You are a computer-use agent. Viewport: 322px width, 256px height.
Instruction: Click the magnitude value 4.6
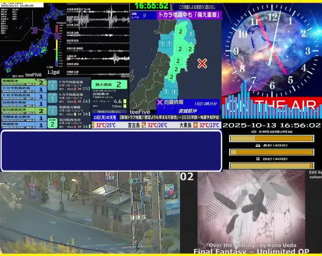(117, 101)
